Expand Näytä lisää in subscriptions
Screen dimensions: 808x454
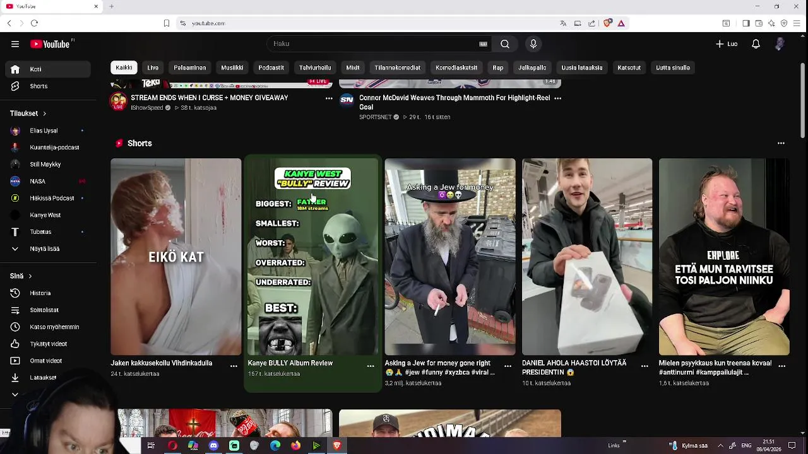pyautogui.click(x=48, y=249)
